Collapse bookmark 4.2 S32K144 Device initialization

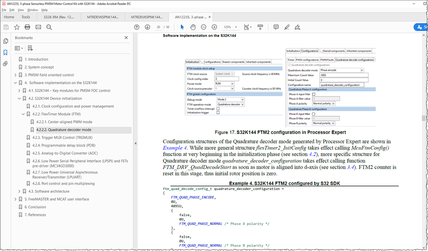19,98
